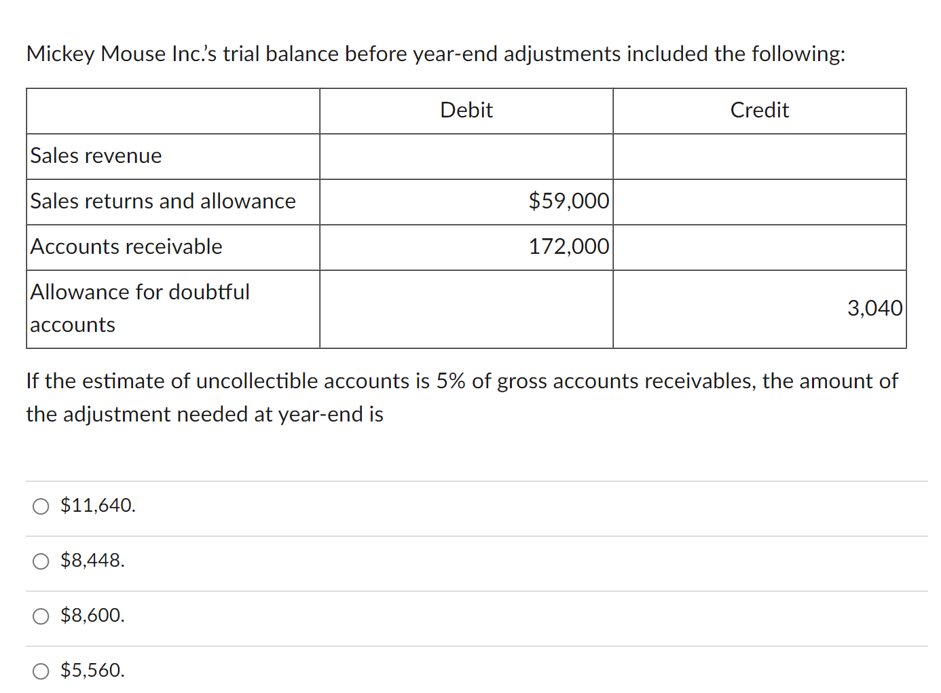Screen dimensions: 941x693
Task: Select the $8,600 answer option
Action: (41, 616)
